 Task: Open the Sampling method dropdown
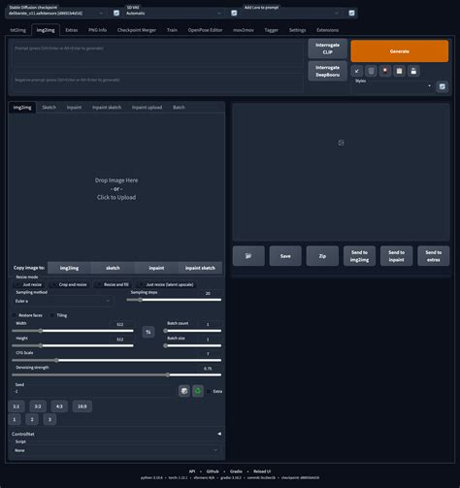coord(63,301)
